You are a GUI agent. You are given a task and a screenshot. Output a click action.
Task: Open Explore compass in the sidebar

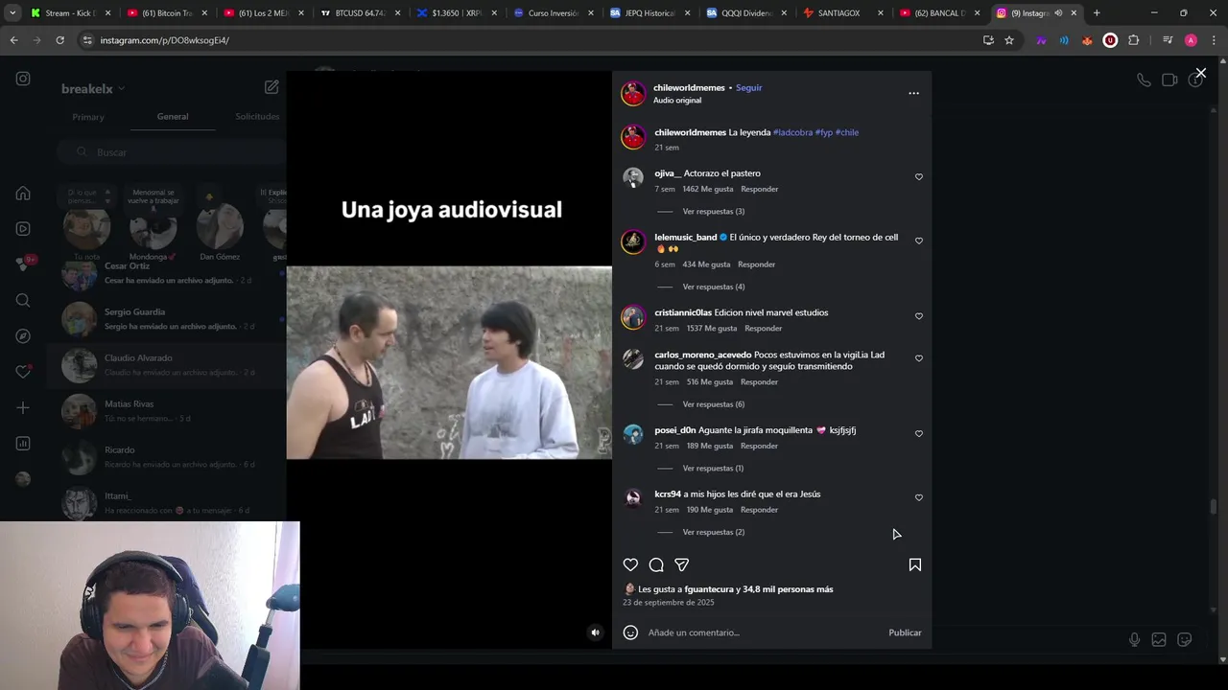23,336
